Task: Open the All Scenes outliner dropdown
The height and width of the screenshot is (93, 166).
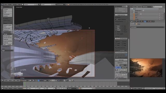Action: 147,7
